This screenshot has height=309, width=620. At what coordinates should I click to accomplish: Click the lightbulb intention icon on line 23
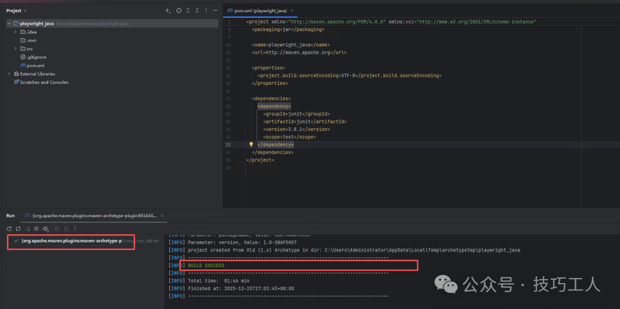251,145
